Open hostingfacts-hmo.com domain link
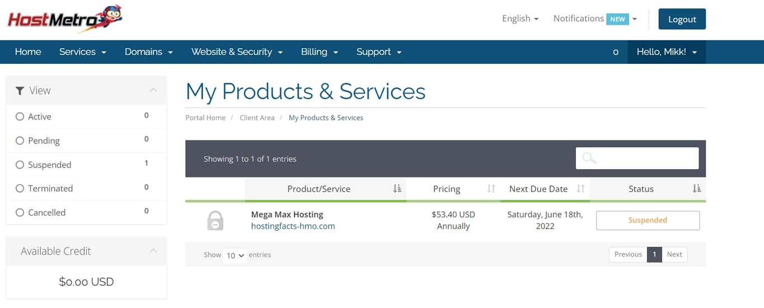This screenshot has width=764, height=308. point(293,226)
